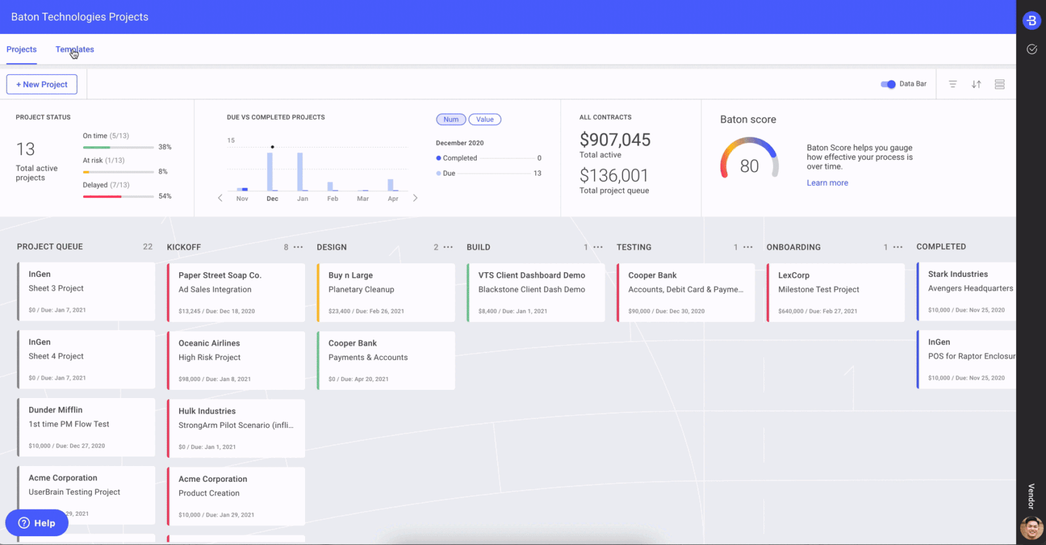Switch to the Templates tab

(75, 50)
